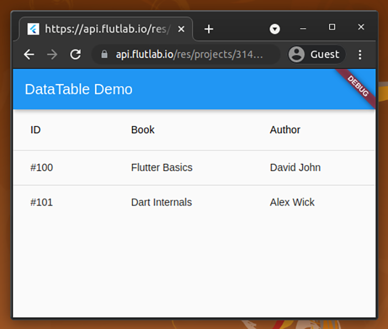Select the #100 cell
This screenshot has height=329, width=388.
pos(41,167)
